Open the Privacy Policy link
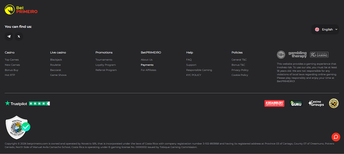Screen dimensions: 344x154 pos(240,70)
